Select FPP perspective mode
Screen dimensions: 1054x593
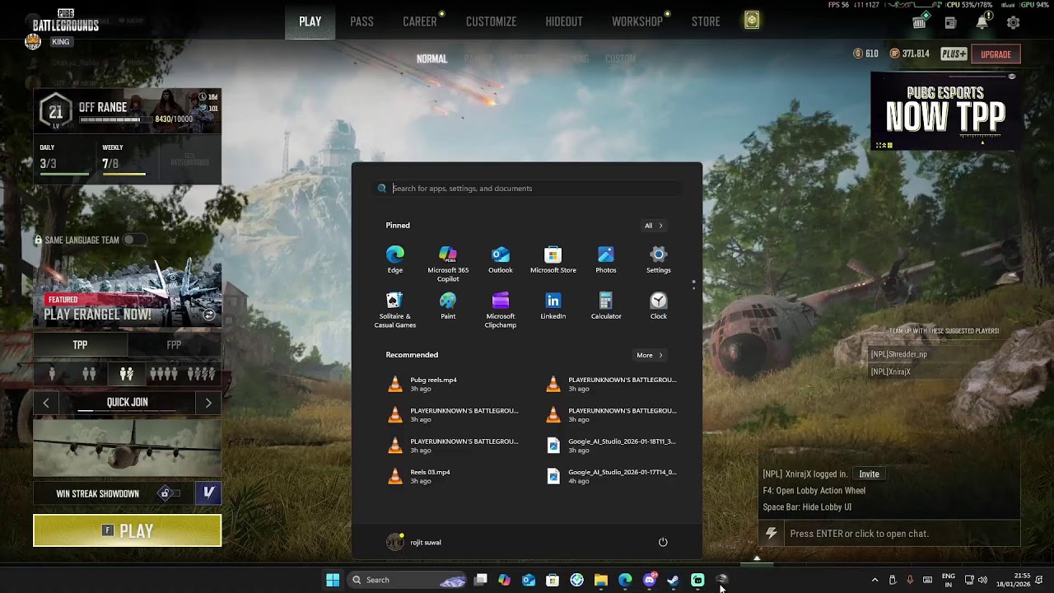pyautogui.click(x=174, y=345)
